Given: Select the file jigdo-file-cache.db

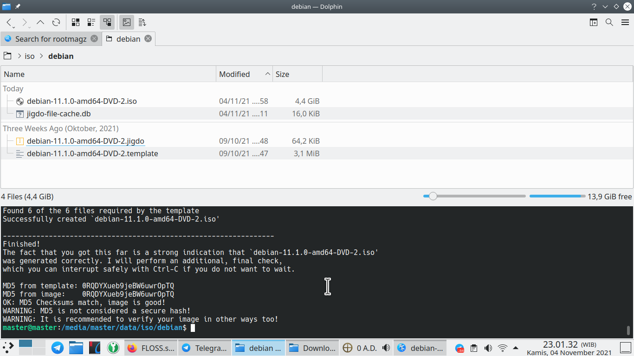Looking at the screenshot, I should pos(59,114).
